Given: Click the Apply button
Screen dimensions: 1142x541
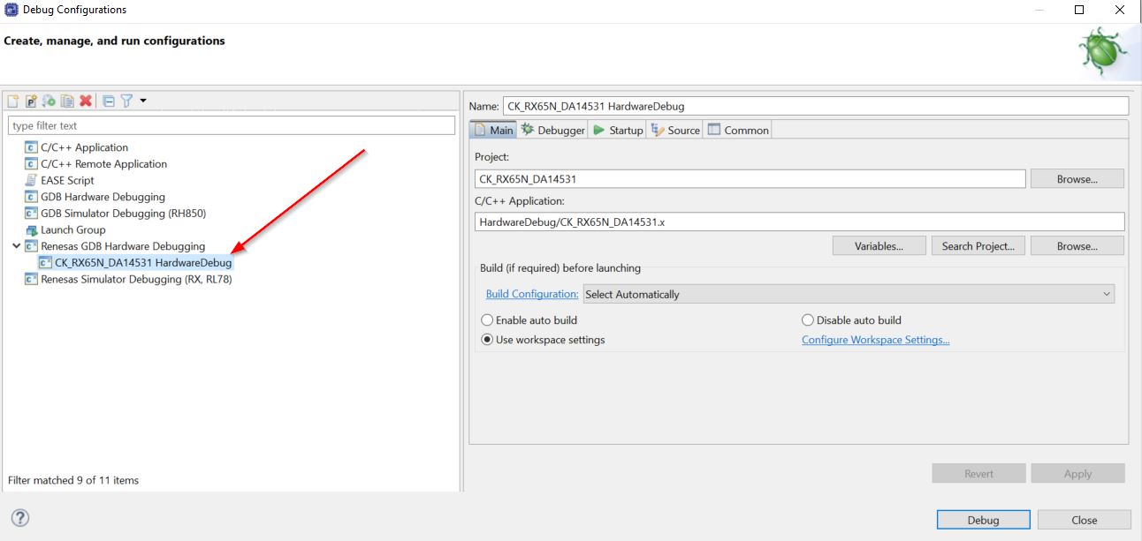Looking at the screenshot, I should click(x=1077, y=474).
